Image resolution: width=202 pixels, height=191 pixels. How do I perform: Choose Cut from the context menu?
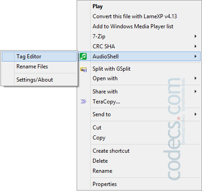pyautogui.click(x=139, y=128)
